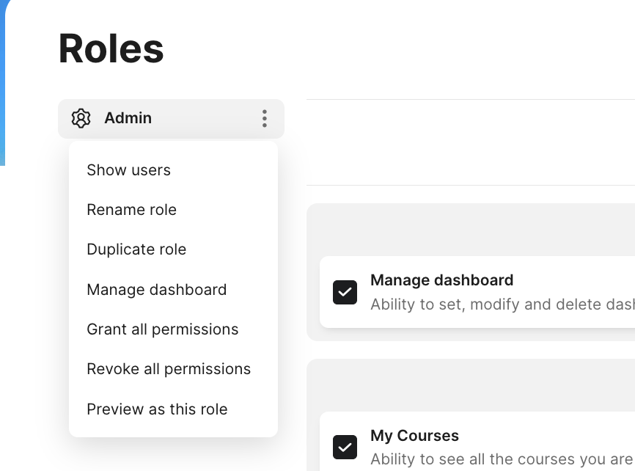This screenshot has width=635, height=471.
Task: Choose Show users from the role menu
Action: (129, 170)
